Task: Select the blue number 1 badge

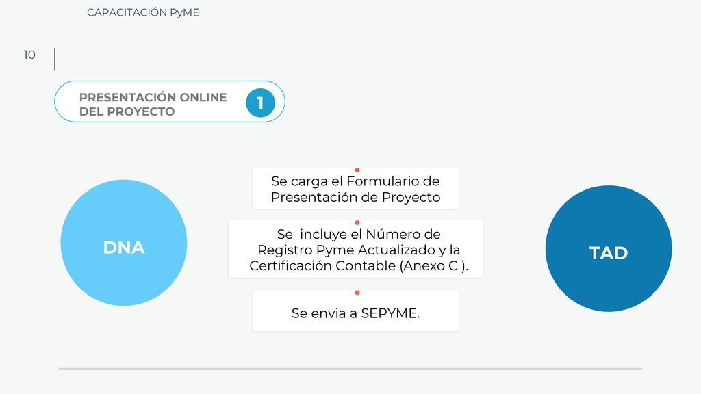Action: click(260, 103)
